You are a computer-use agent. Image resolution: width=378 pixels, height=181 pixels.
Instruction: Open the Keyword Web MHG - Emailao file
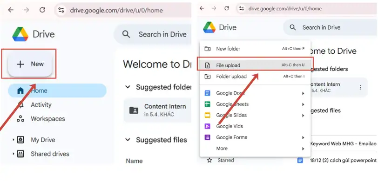click(343, 144)
